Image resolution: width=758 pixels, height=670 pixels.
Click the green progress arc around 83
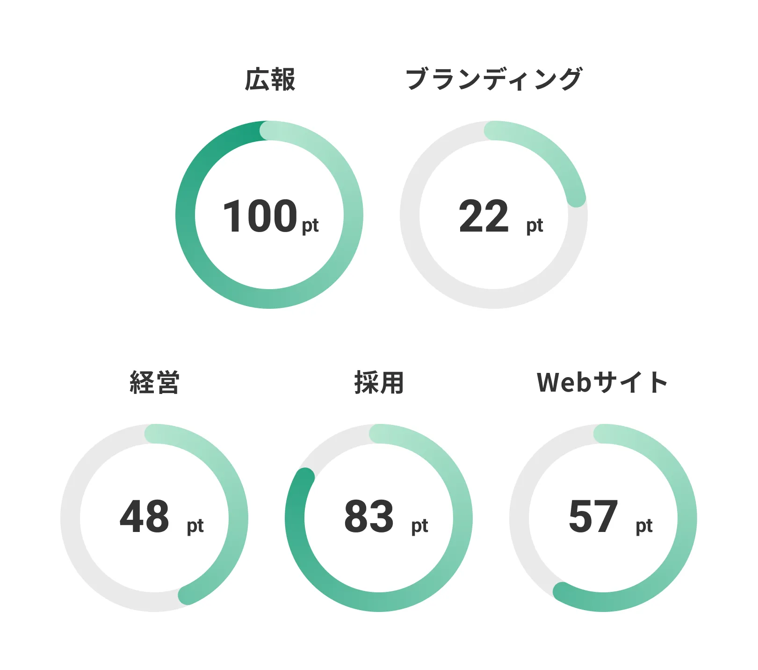pos(379,602)
